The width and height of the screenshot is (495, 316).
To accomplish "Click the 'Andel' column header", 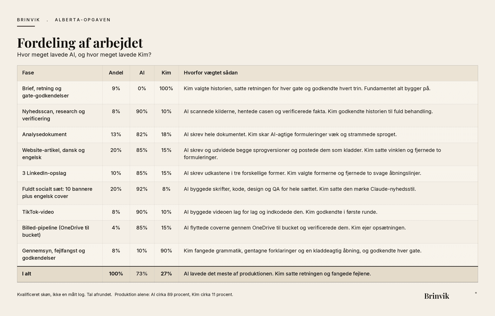I will click(x=116, y=73).
